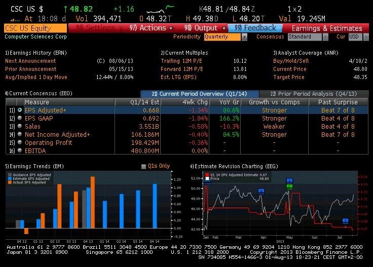Toggle the Q1s Only checkbox
This screenshot has width=373, height=267.
pyautogui.click(x=144, y=166)
